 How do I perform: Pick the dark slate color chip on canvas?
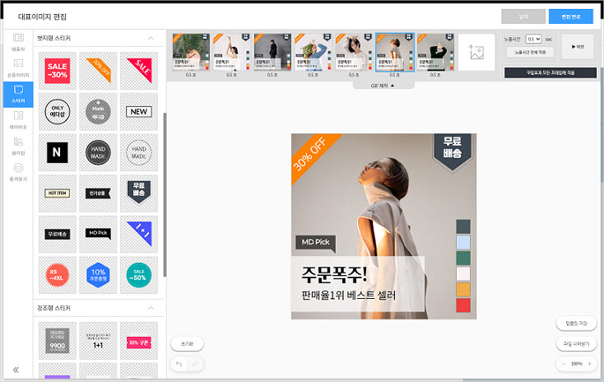463,226
